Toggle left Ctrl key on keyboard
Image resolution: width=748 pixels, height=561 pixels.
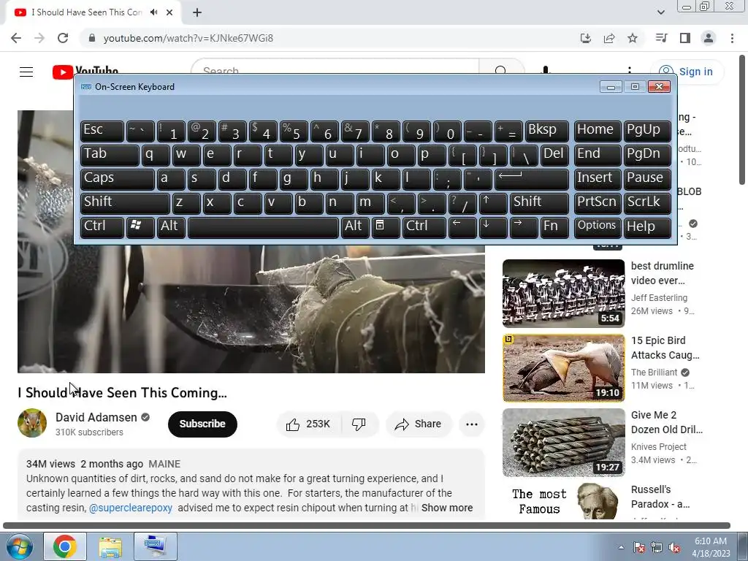(x=102, y=226)
